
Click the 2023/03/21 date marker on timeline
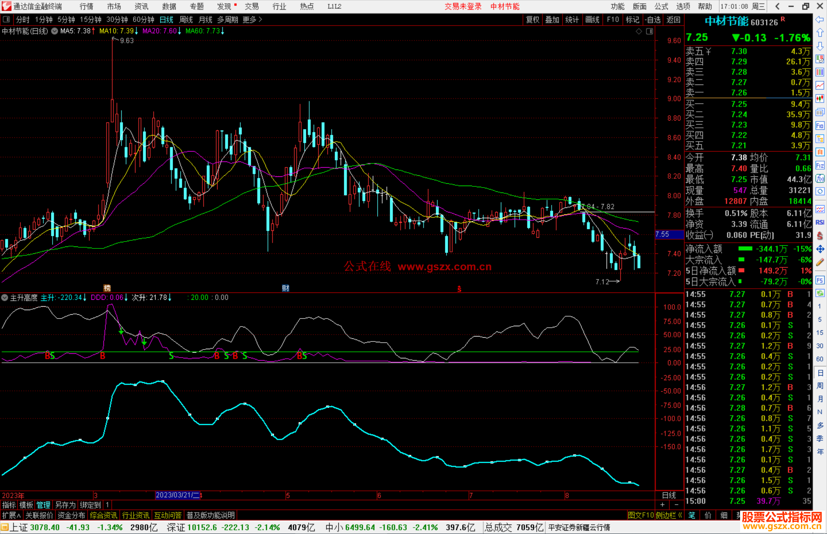(178, 495)
